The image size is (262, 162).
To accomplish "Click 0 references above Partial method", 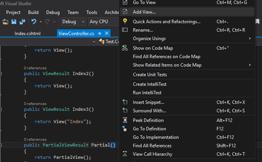I will pos(35,140).
